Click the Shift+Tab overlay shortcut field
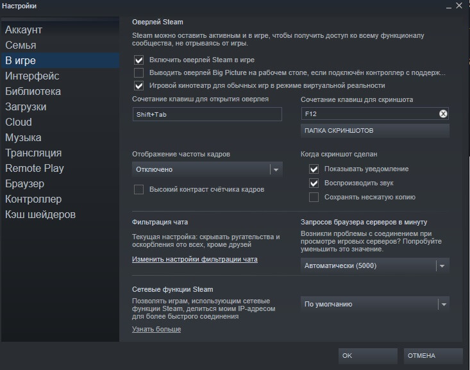Screen dimensions: 470x370 click(x=206, y=114)
